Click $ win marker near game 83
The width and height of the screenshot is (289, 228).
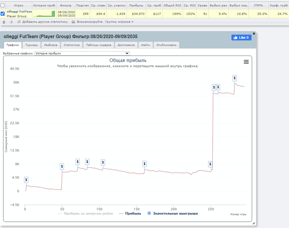point(87,162)
